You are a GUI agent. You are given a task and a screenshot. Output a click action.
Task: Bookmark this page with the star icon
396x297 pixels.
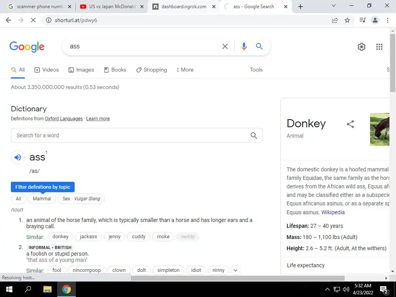(347, 20)
